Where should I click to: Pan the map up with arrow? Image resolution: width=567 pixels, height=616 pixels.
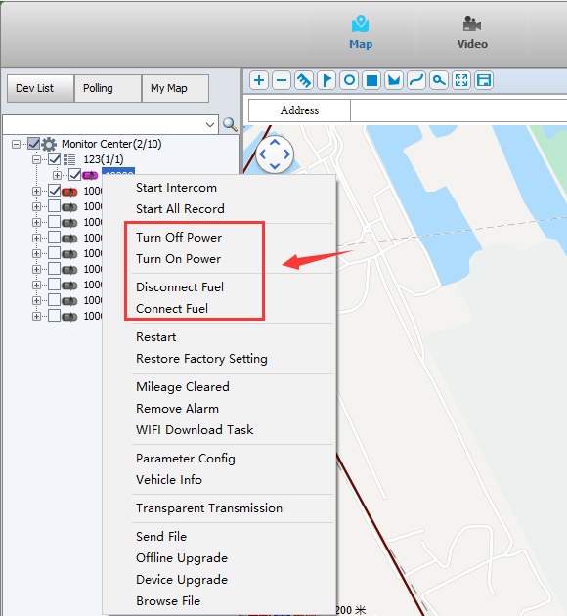click(x=275, y=142)
